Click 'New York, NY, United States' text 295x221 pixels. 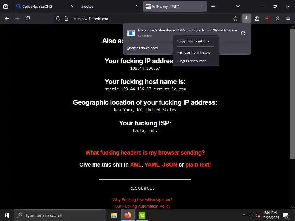click(145, 110)
